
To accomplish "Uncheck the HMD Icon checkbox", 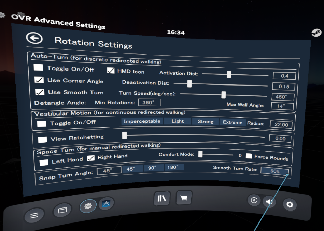I will [x=111, y=71].
